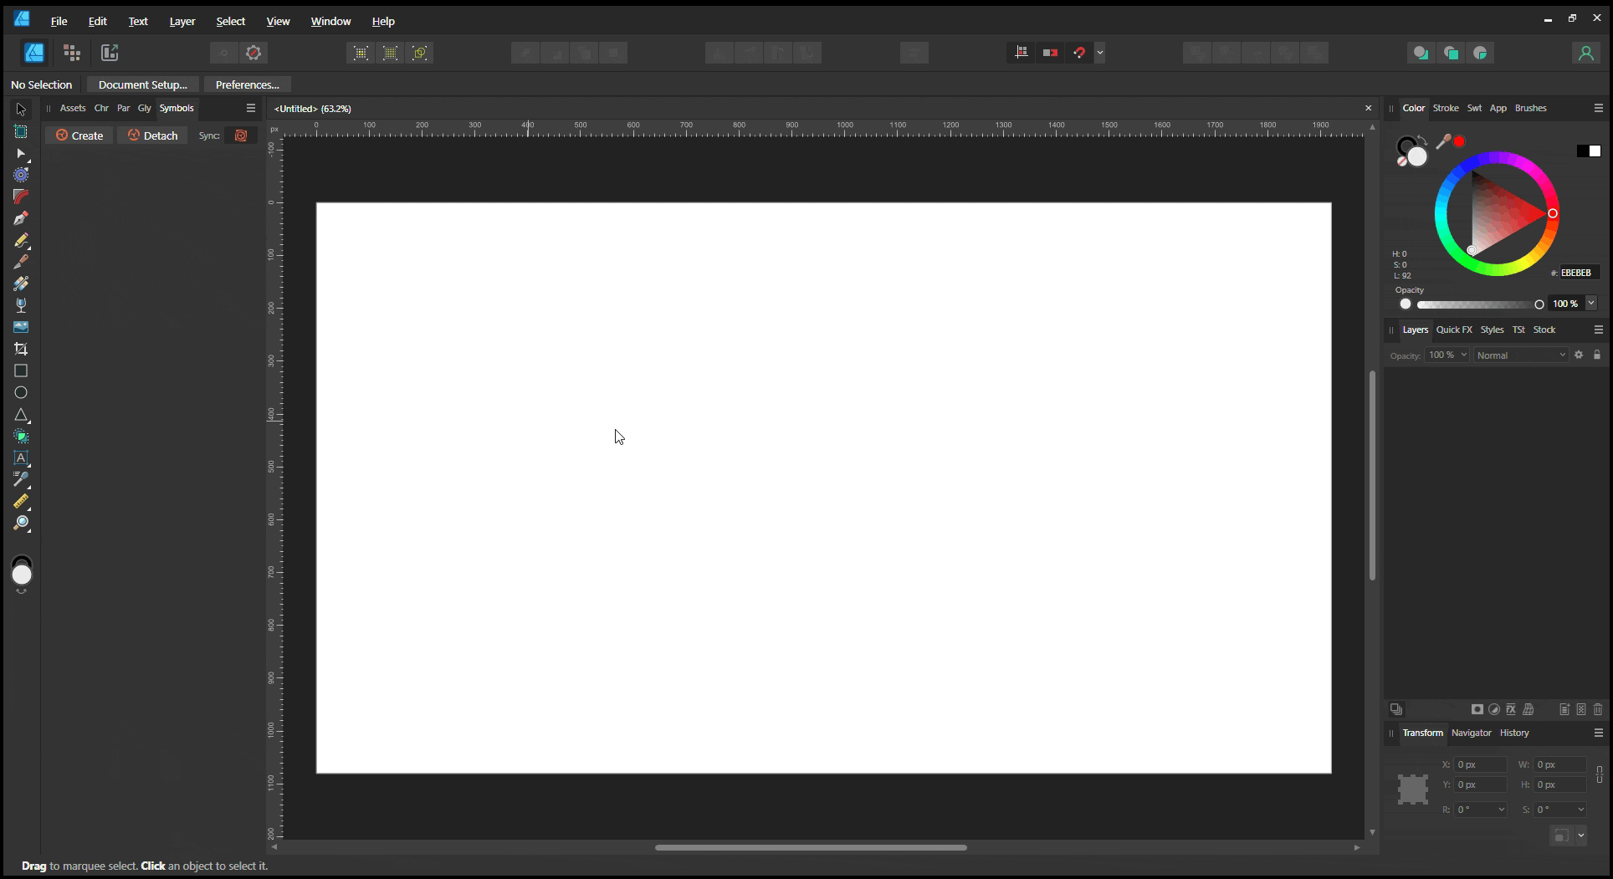Image resolution: width=1613 pixels, height=879 pixels.
Task: Select the Point Transform tool
Action: (21, 175)
